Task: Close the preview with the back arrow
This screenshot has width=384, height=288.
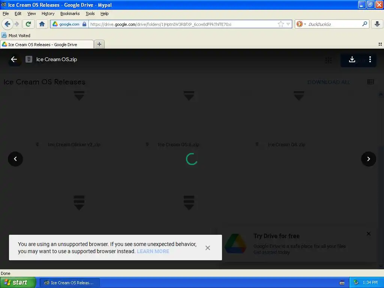Action: pyautogui.click(x=14, y=59)
